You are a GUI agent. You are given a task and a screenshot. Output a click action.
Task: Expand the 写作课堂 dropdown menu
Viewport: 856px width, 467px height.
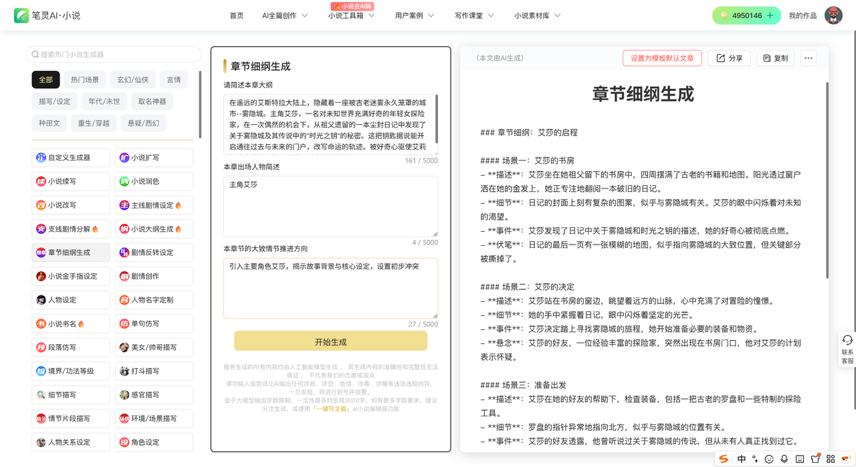point(474,15)
